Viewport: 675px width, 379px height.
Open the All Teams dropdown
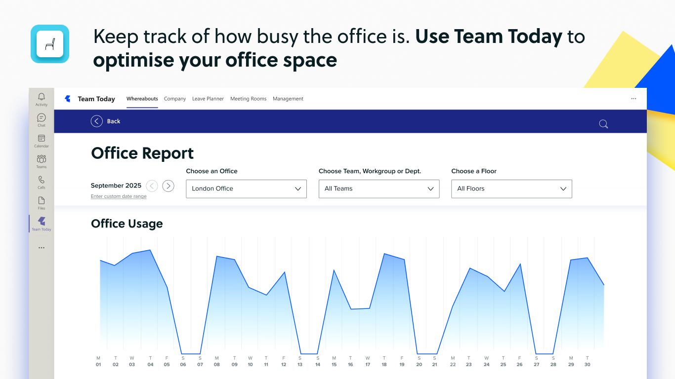pyautogui.click(x=379, y=189)
